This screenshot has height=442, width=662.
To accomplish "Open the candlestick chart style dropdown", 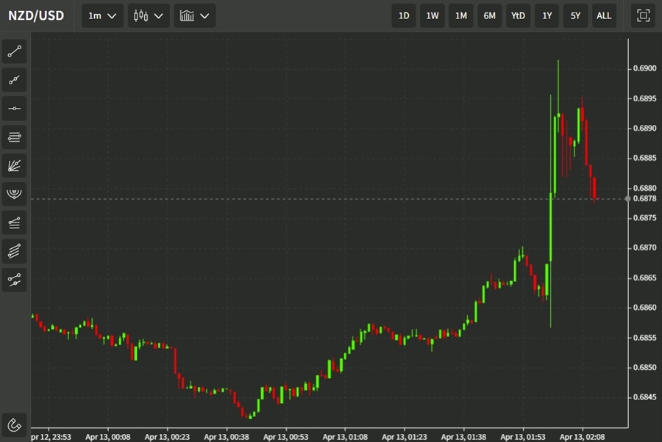I will point(148,15).
